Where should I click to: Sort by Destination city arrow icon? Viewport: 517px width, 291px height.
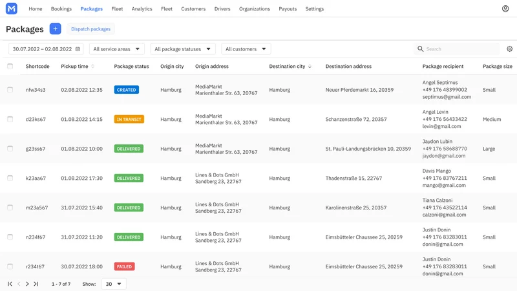(x=310, y=67)
